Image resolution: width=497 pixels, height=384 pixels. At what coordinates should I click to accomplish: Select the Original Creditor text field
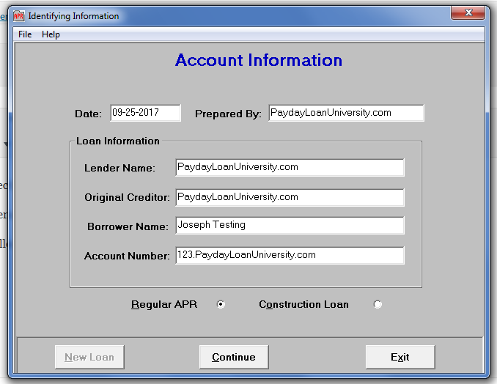[290, 197]
